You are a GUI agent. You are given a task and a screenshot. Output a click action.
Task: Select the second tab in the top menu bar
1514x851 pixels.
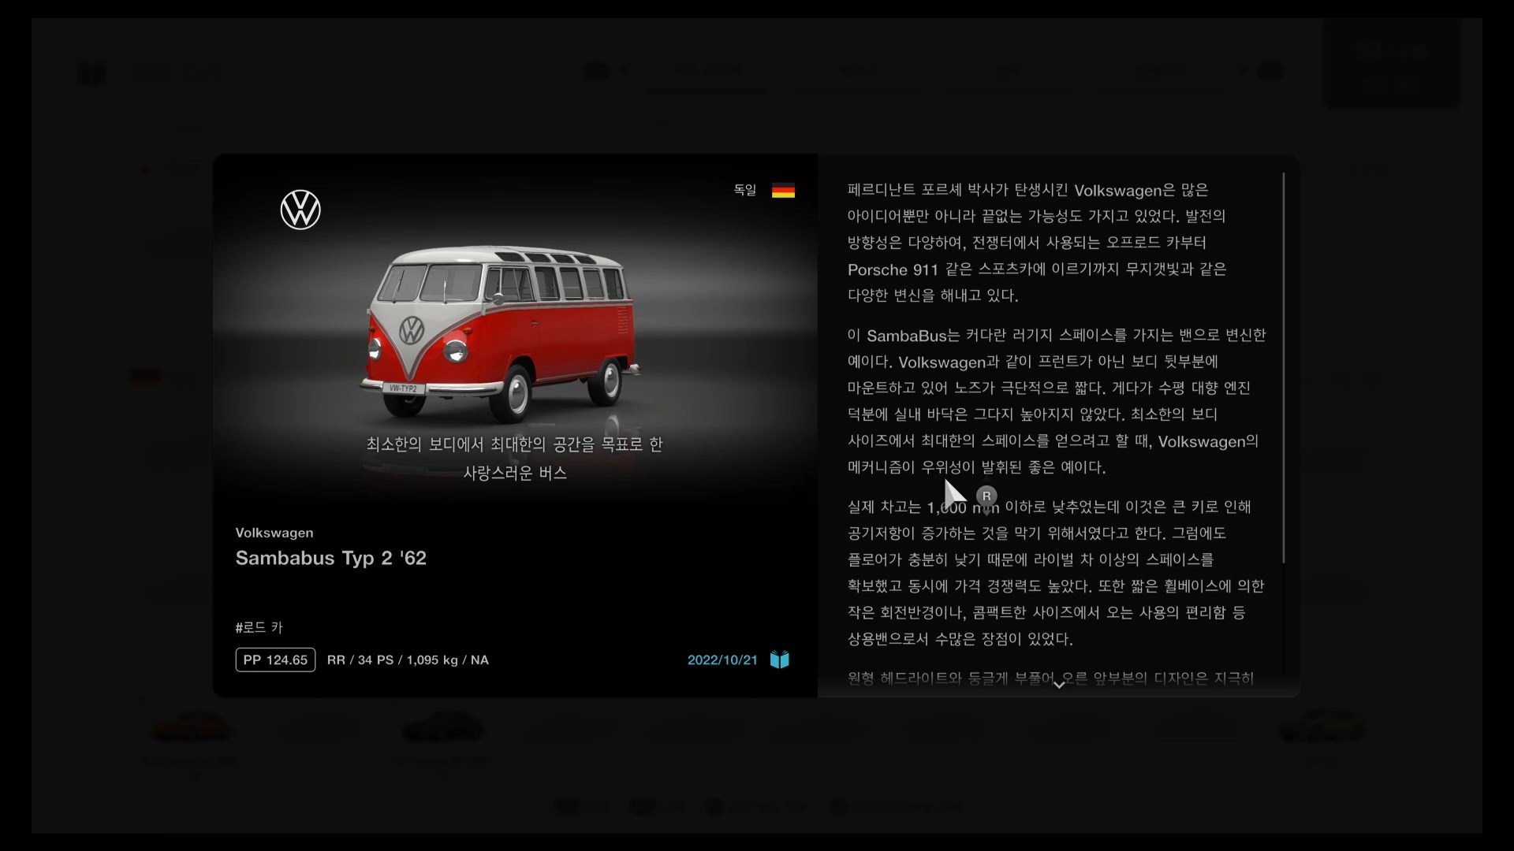point(859,70)
